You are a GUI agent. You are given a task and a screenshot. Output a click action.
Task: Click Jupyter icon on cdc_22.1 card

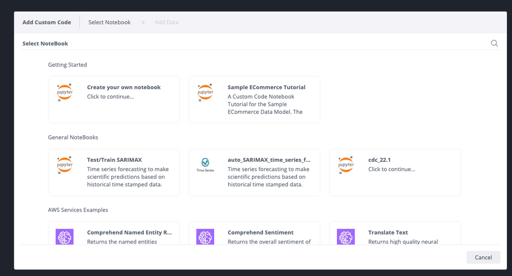pos(346,165)
